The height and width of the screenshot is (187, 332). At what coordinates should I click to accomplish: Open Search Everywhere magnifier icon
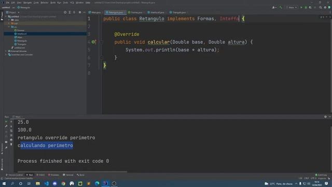[321, 7]
